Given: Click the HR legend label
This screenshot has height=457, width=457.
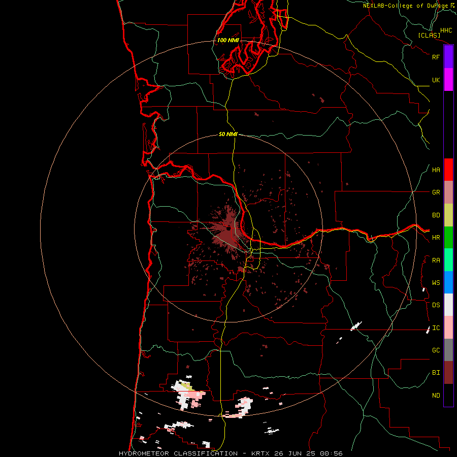Looking at the screenshot, I should point(436,238).
